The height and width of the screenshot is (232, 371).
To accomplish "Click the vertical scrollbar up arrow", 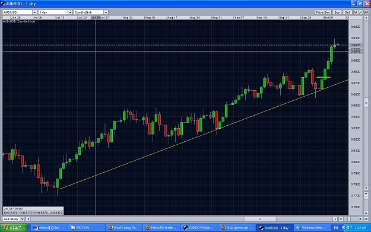I will pyautogui.click(x=366, y=18).
